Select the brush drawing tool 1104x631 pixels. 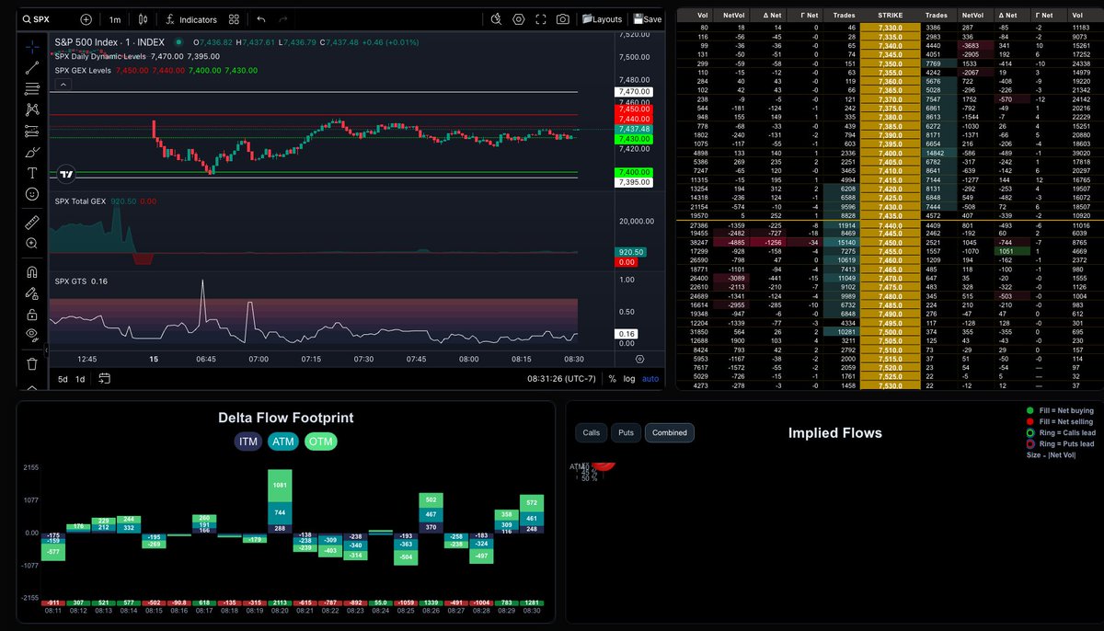tap(32, 151)
